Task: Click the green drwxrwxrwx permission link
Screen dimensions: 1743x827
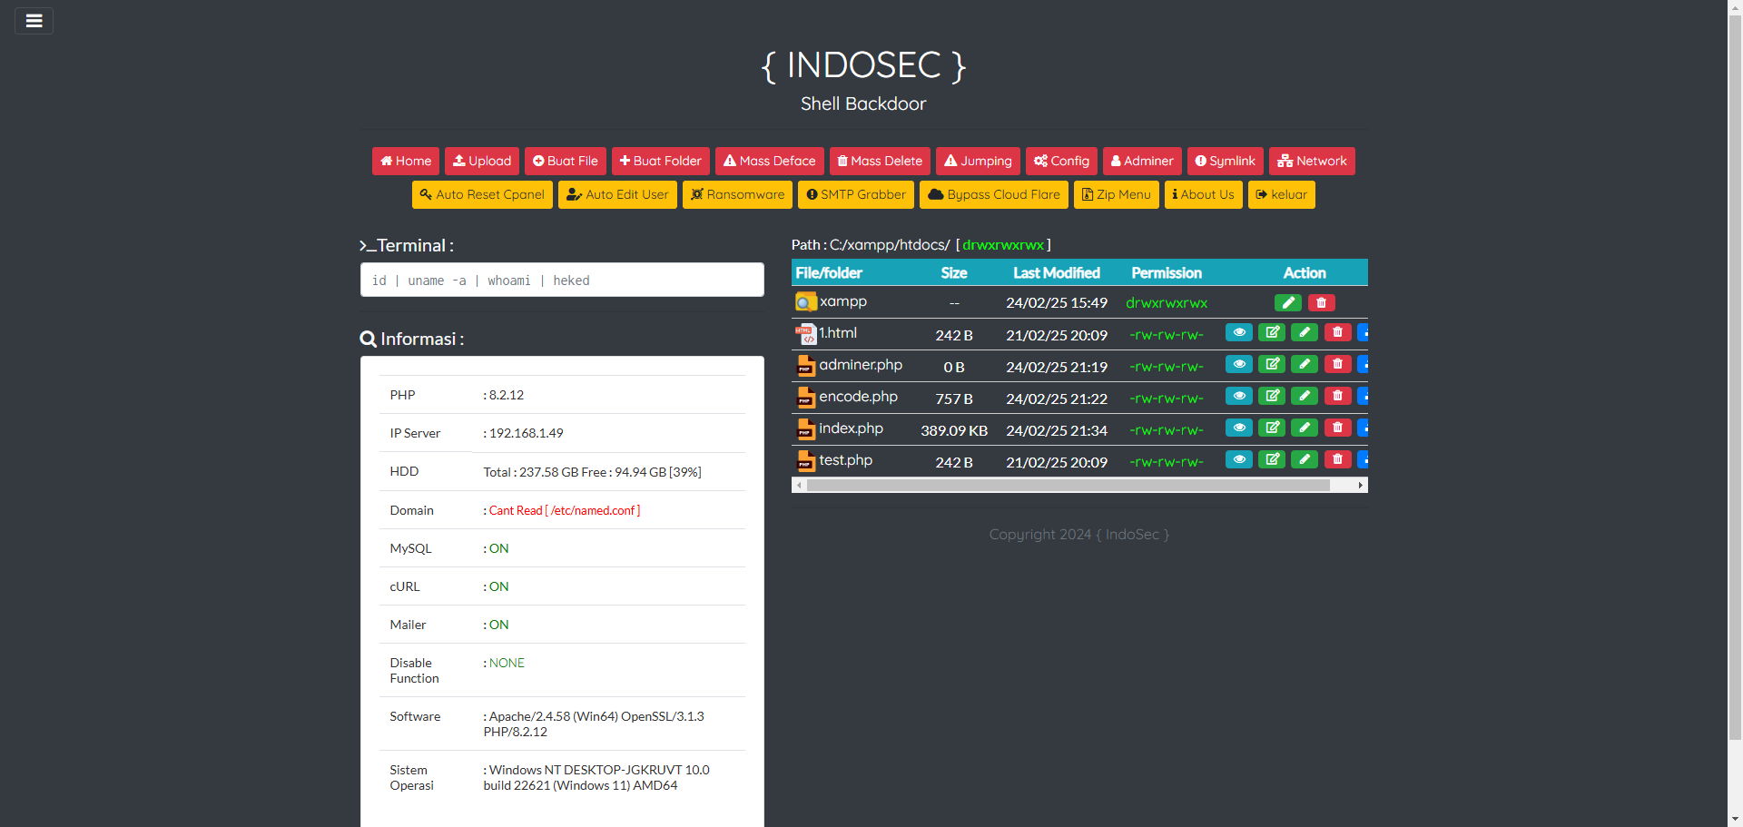Action: click(x=1003, y=244)
